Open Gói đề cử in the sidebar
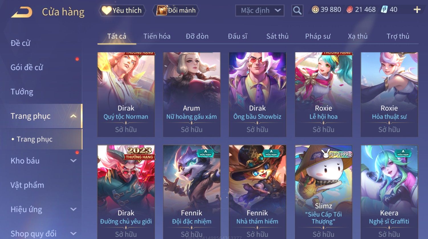 (x=27, y=68)
